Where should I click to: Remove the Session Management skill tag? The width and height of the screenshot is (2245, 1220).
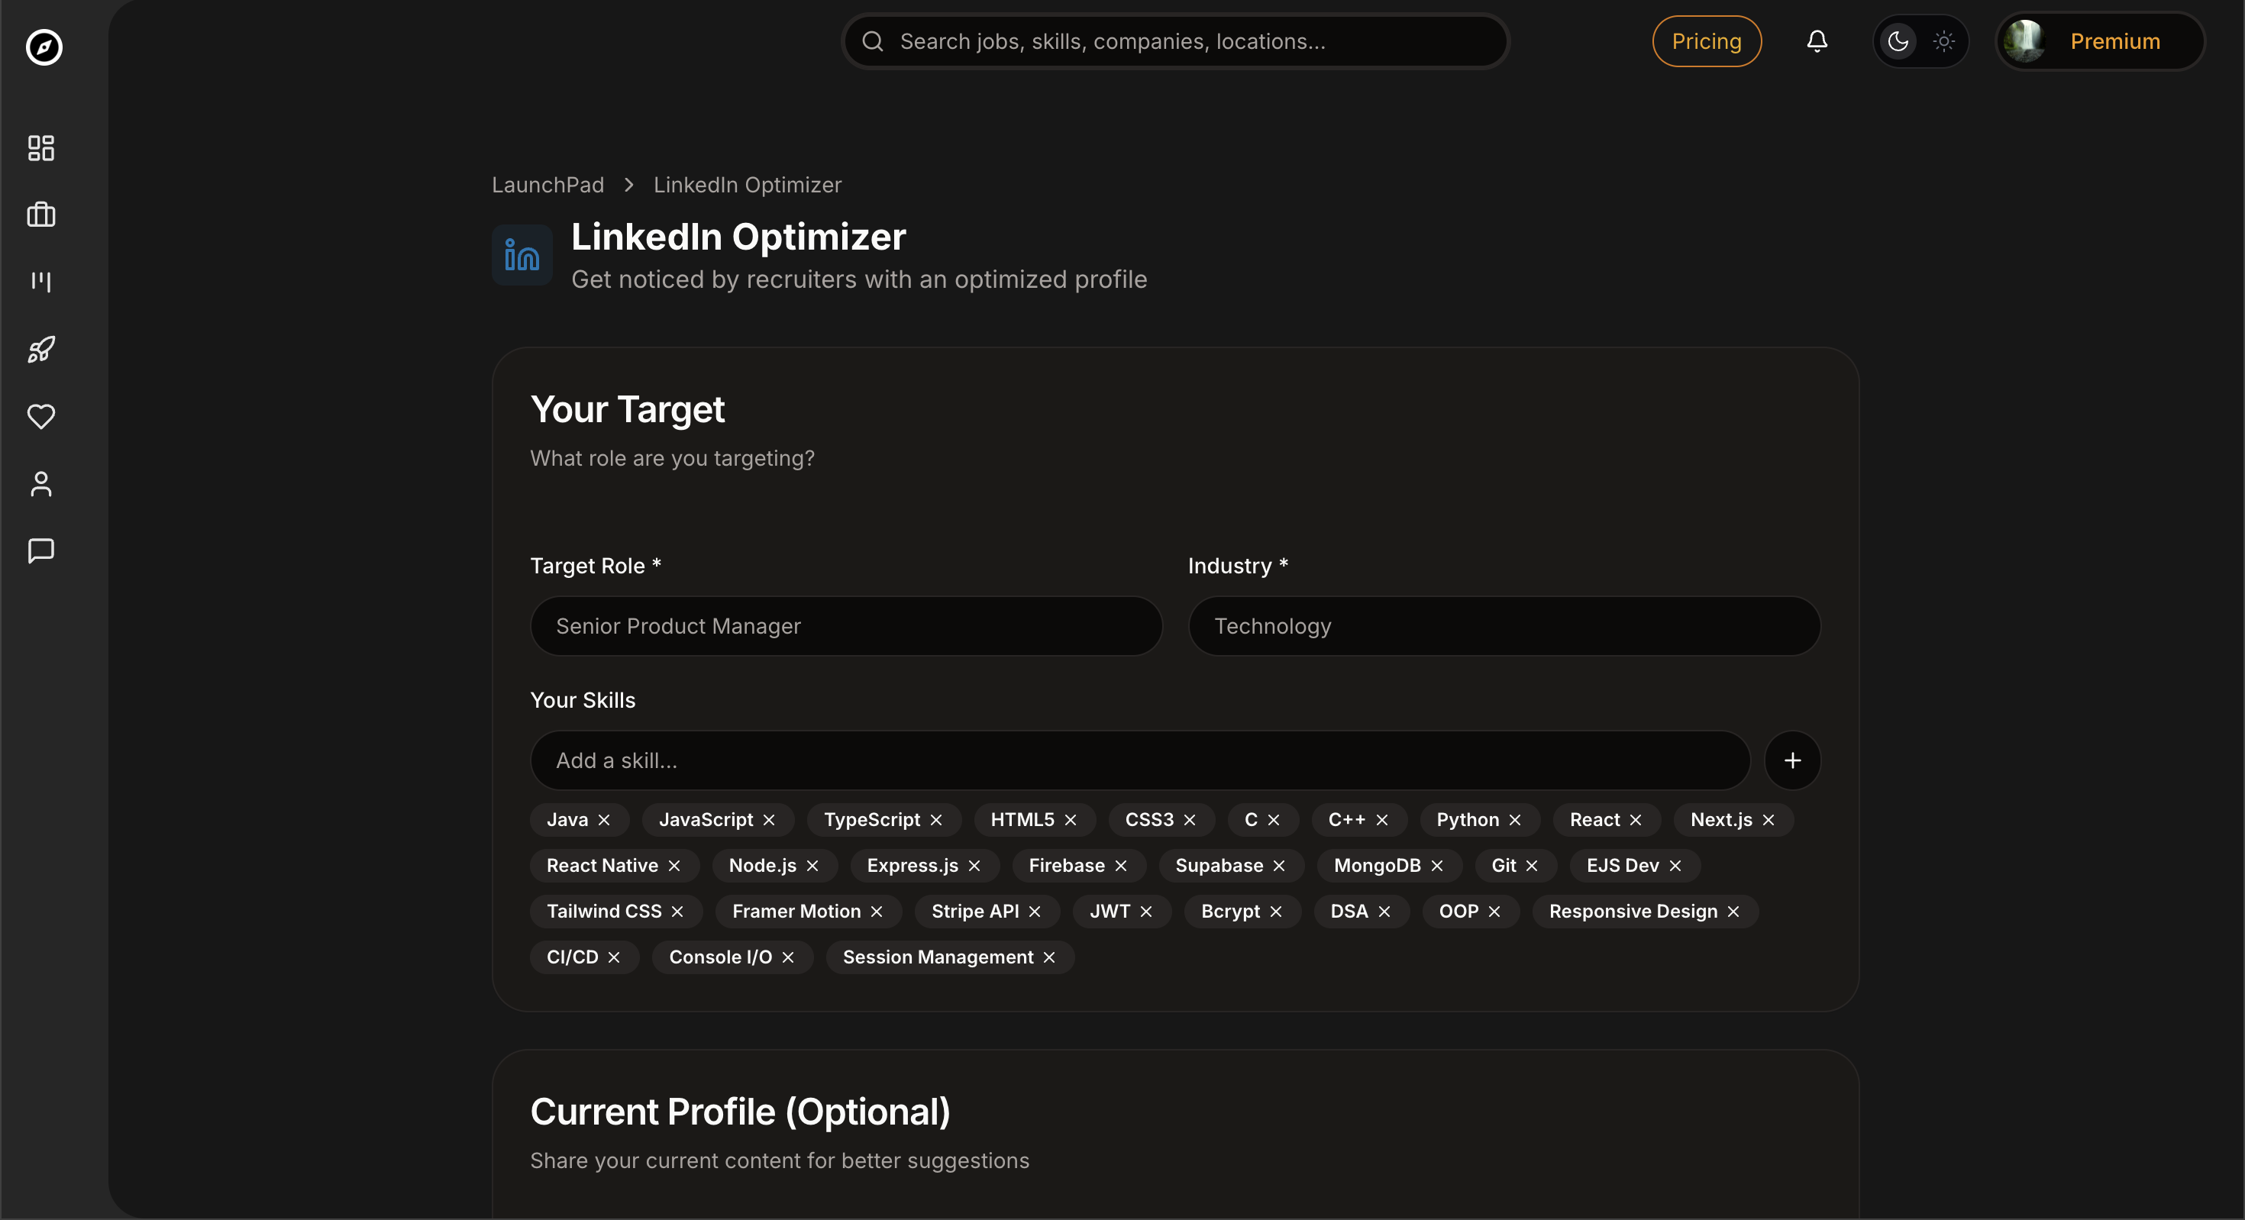1049,957
